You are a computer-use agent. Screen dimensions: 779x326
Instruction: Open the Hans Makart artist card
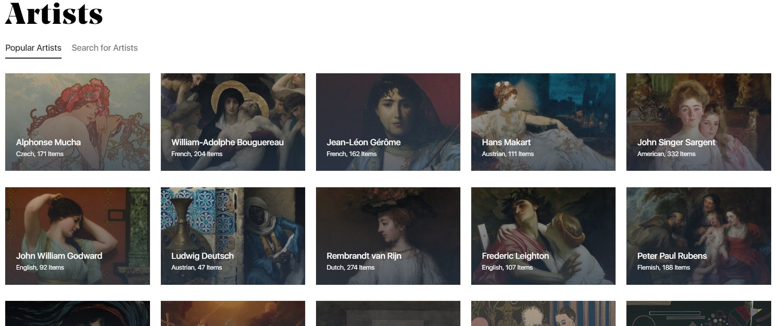pyautogui.click(x=543, y=122)
